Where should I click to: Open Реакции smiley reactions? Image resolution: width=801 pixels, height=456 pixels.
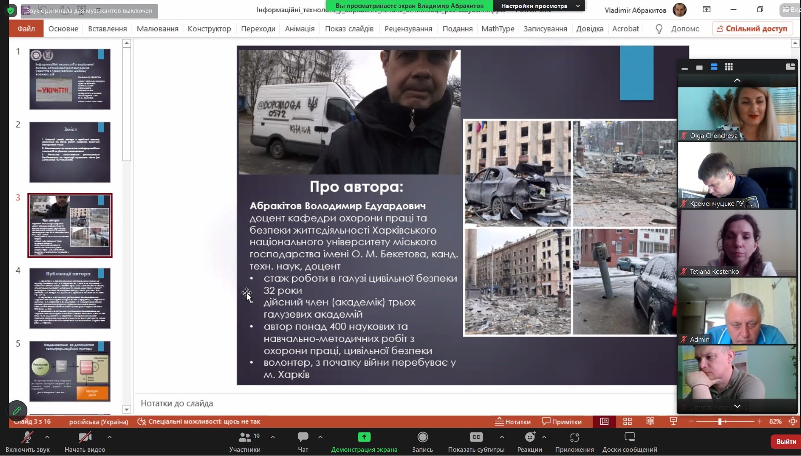[530, 437]
